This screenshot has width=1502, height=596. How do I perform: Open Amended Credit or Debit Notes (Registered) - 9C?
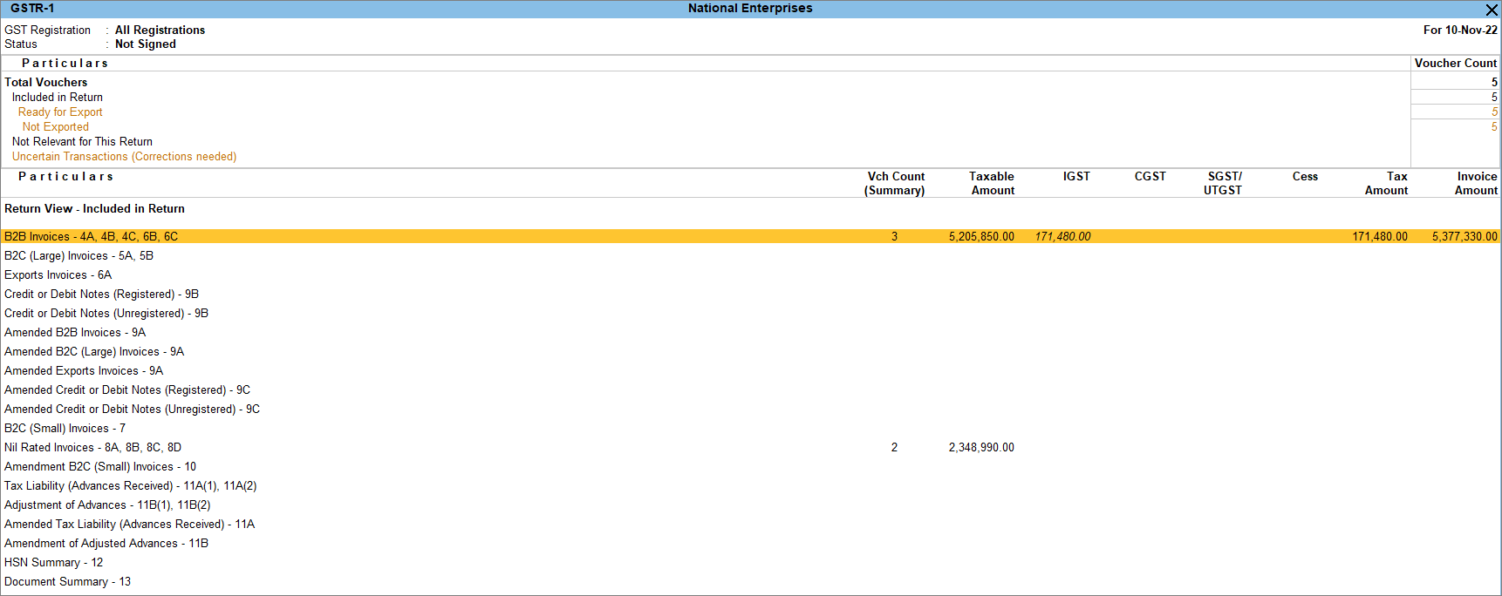(x=127, y=389)
